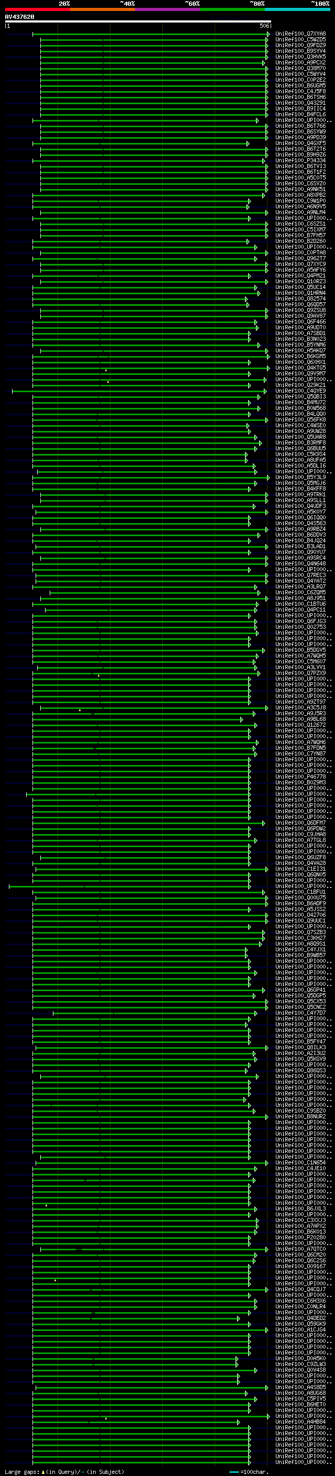
Task: Select hit UniRef100_C9W1P0
Action: click(x=300, y=201)
